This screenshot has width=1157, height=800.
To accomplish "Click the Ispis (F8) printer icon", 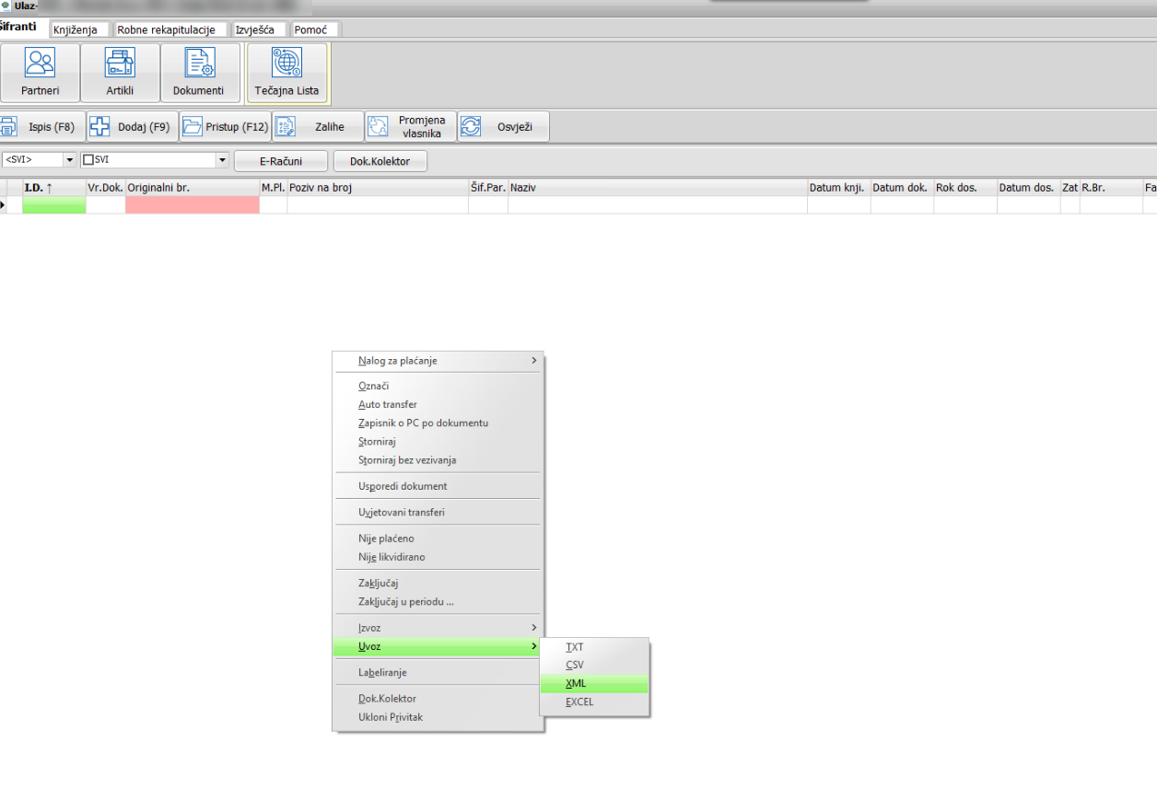I will [8, 127].
